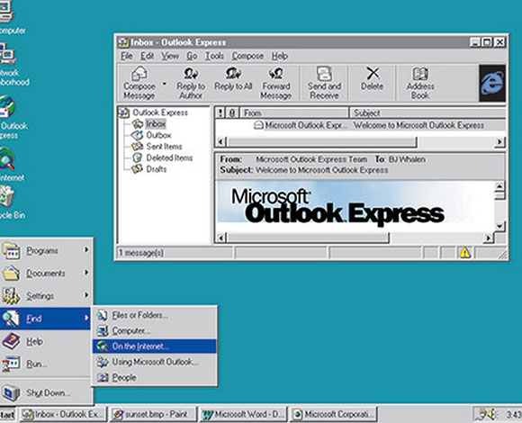Open the File menu
The width and height of the screenshot is (522, 423).
[x=127, y=56]
